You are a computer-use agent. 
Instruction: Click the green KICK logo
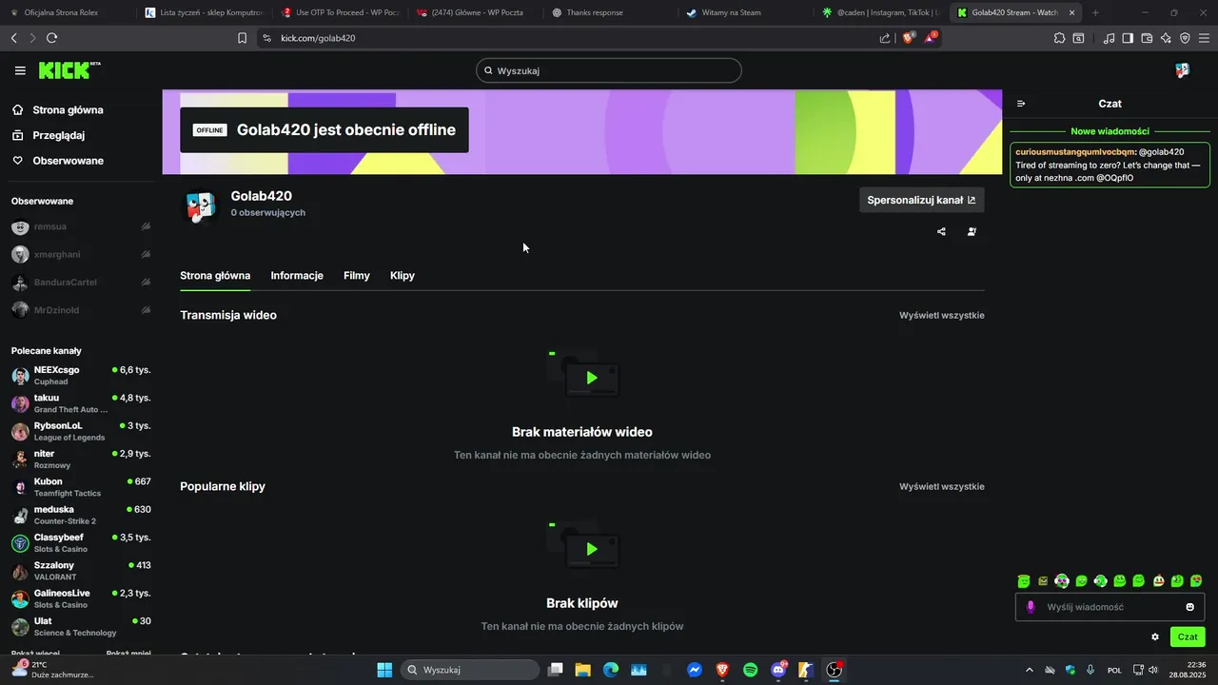tap(69, 70)
